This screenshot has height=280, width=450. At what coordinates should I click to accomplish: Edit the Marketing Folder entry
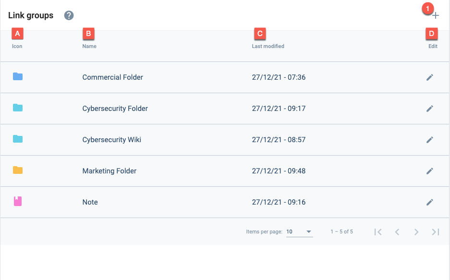pyautogui.click(x=430, y=171)
